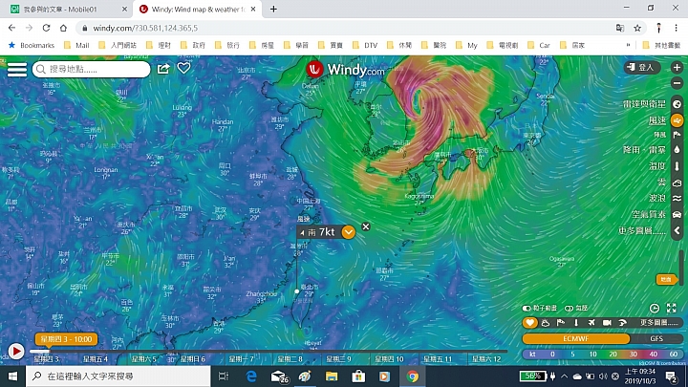
Task: Select the airplane airports overlay icon
Action: (x=591, y=323)
